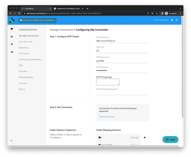Click the Test Connection link
Image resolution: width=191 pixels, height=157 pixels.
pyautogui.click(x=107, y=117)
